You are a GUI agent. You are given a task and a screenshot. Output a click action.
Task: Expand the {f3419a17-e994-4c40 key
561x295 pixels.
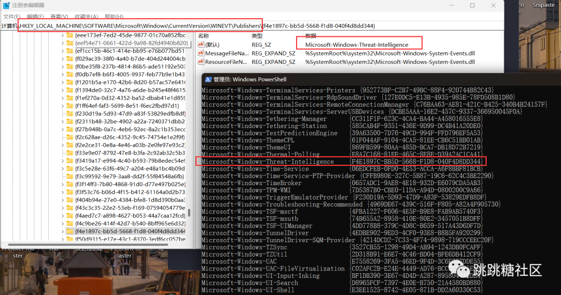[62, 161]
